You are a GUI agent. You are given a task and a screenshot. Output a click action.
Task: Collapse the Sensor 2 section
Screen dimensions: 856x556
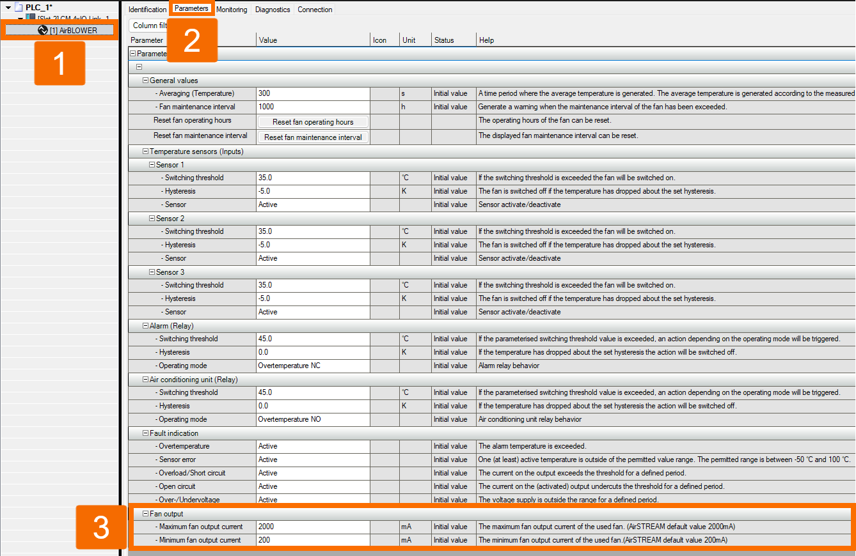point(152,219)
